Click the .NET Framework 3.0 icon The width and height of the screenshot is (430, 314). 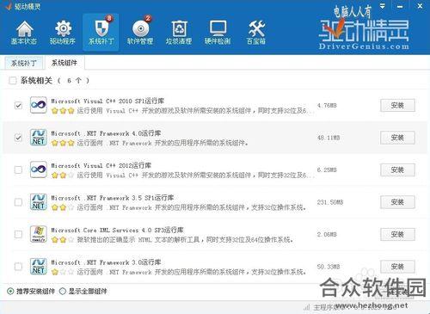pos(39,266)
